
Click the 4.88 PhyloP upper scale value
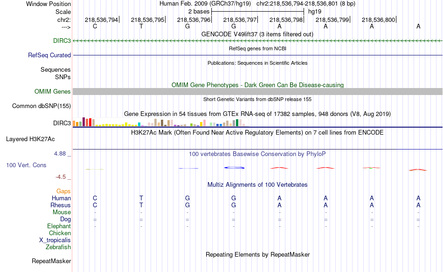pyautogui.click(x=60, y=154)
